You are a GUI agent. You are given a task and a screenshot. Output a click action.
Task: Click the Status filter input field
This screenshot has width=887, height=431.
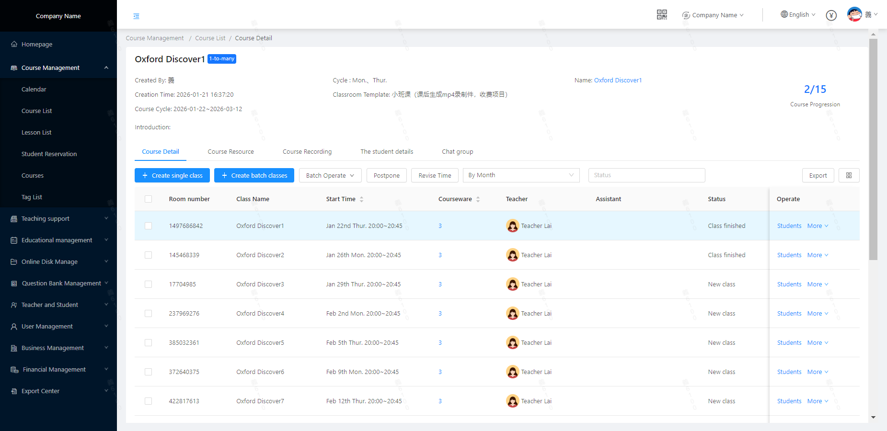(646, 175)
